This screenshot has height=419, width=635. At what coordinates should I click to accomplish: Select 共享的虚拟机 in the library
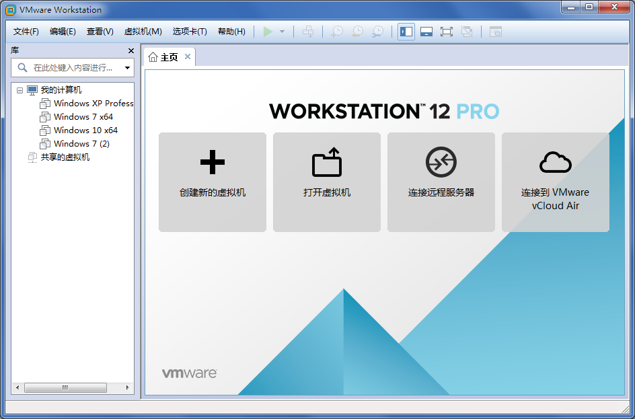65,157
